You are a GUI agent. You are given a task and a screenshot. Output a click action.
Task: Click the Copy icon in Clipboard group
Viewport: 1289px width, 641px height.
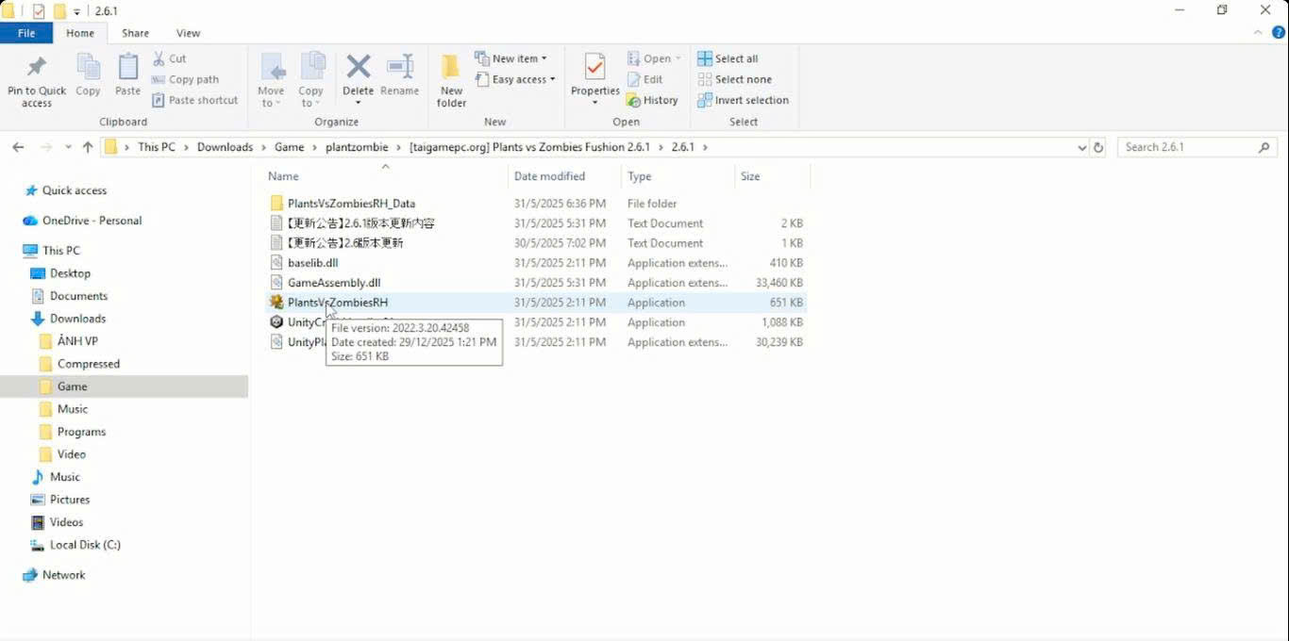click(88, 69)
